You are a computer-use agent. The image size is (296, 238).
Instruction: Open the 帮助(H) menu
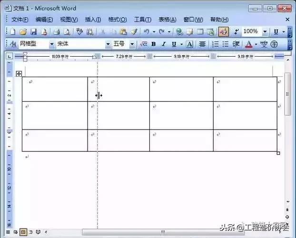point(219,20)
